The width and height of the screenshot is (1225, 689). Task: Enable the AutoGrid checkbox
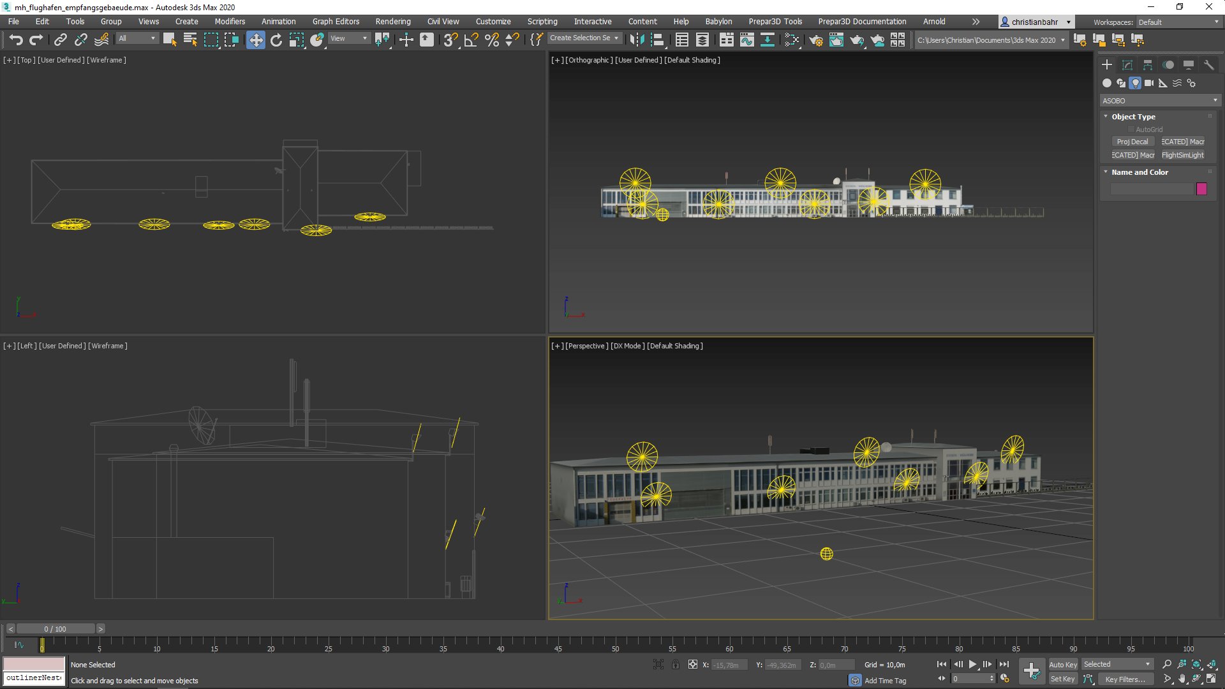(x=1131, y=130)
